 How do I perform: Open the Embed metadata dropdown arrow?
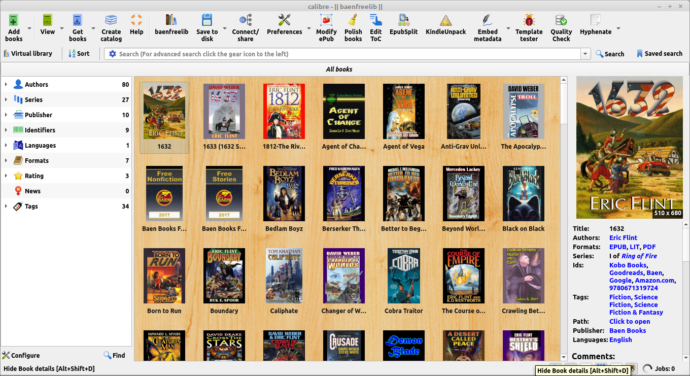click(x=508, y=28)
